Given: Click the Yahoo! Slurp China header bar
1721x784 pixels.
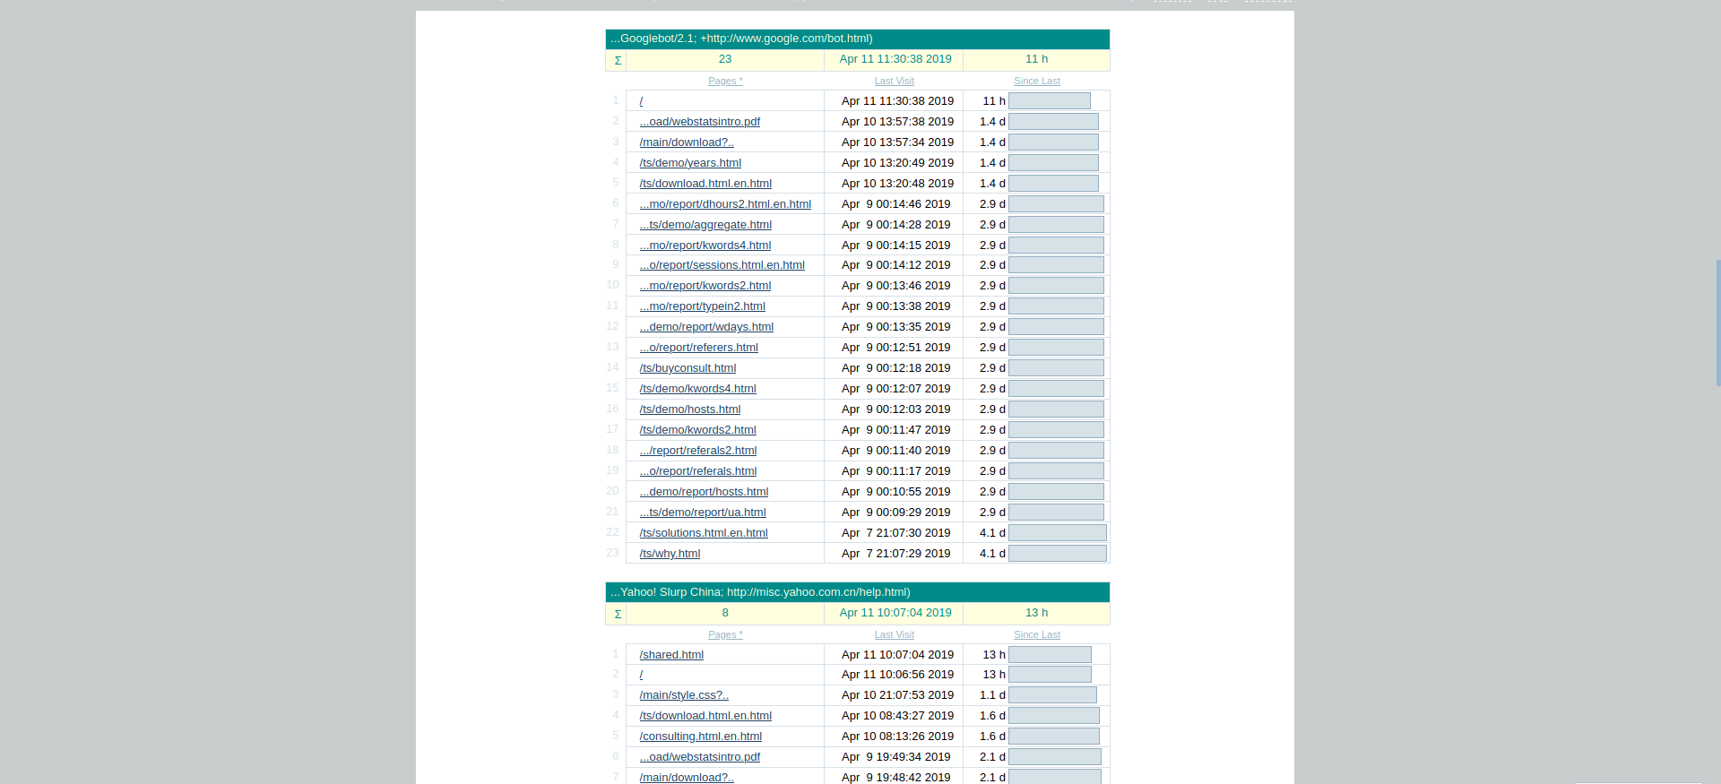Looking at the screenshot, I should 857,592.
